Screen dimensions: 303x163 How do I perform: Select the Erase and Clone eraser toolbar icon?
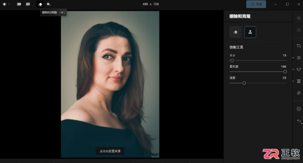click(x=40, y=4)
